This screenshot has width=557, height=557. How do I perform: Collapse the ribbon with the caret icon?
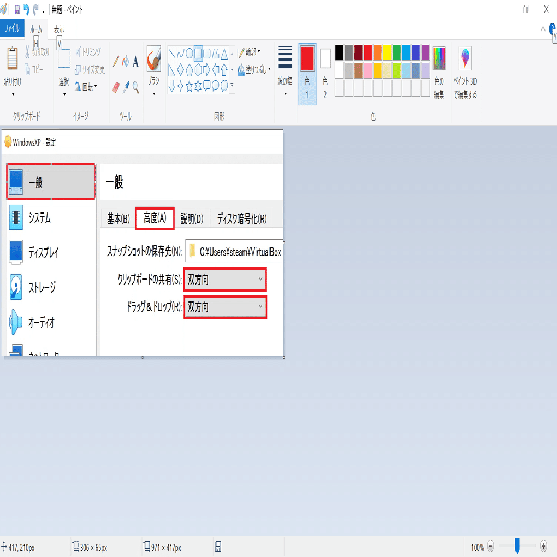[x=543, y=29]
